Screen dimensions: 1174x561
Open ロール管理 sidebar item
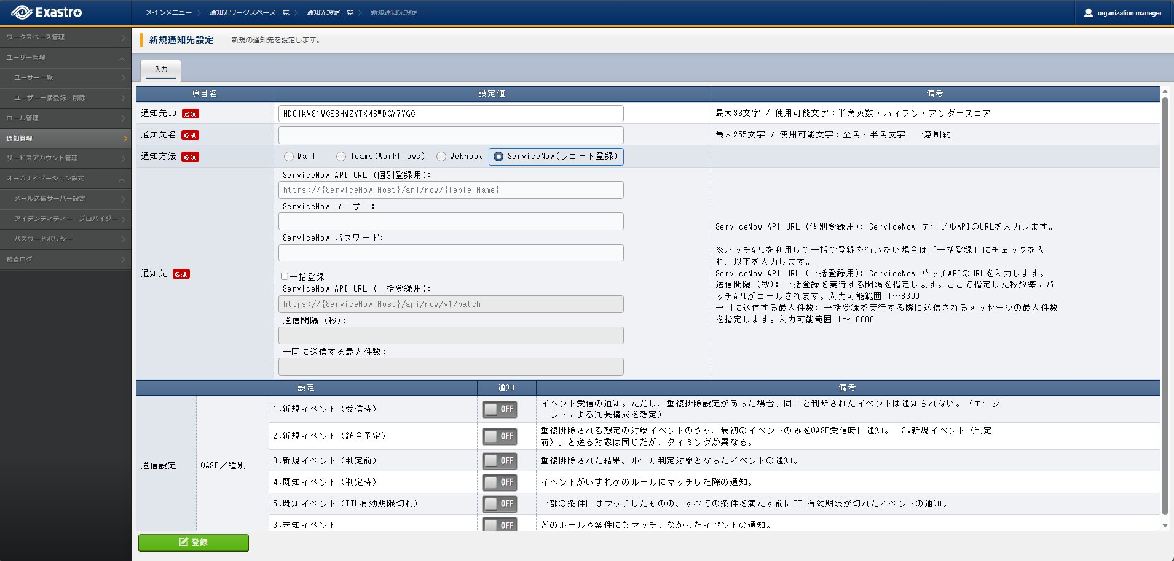coord(66,118)
